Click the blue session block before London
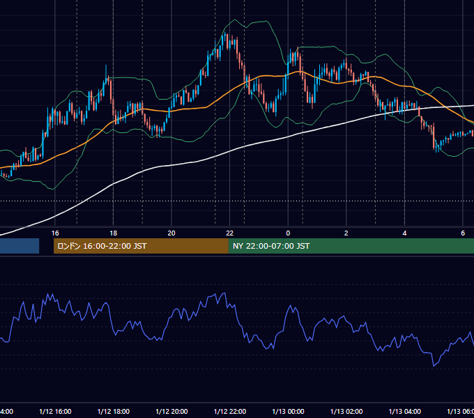Viewport: 474px width, 418px height. (x=20, y=246)
